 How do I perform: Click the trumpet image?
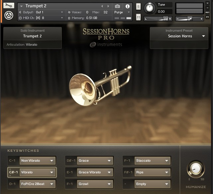pyautogui.click(x=100, y=86)
